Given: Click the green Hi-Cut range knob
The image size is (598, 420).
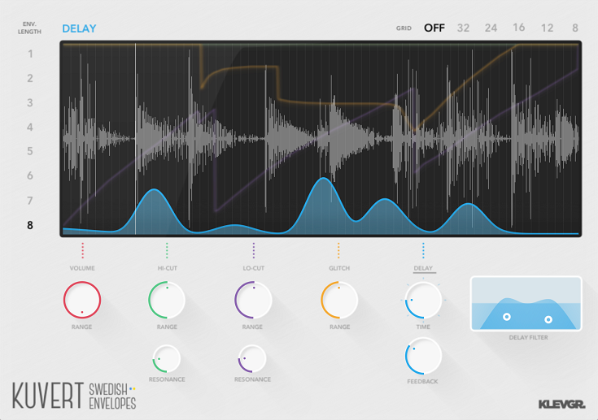Looking at the screenshot, I should (167, 300).
